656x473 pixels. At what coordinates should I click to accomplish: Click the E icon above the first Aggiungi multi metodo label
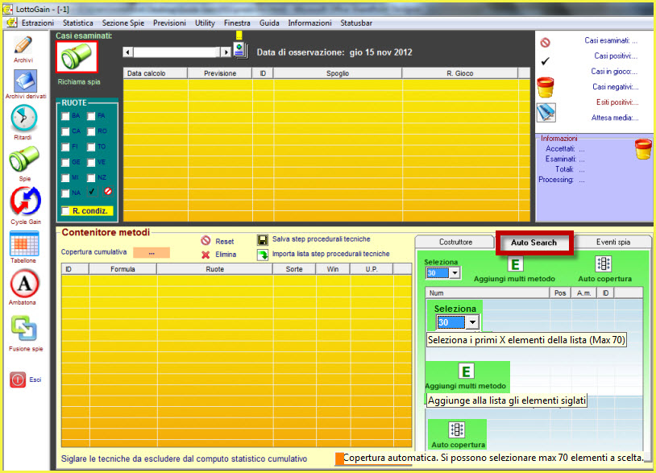click(x=515, y=264)
